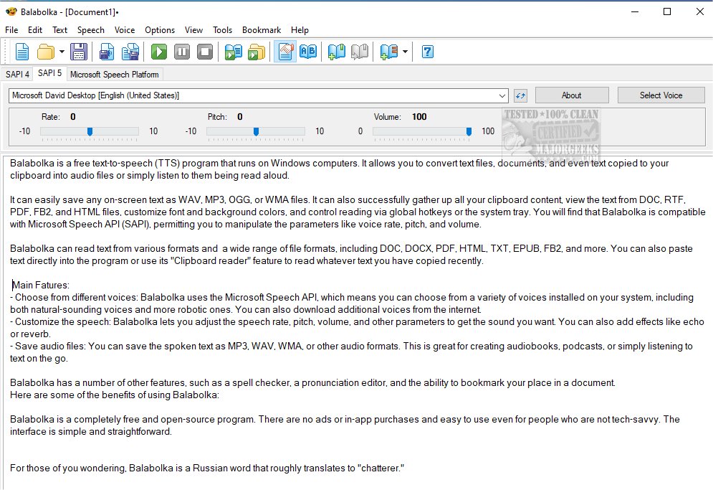Expand the bookmark toolbar dropdown arrow
Image resolution: width=713 pixels, height=490 pixels.
406,52
